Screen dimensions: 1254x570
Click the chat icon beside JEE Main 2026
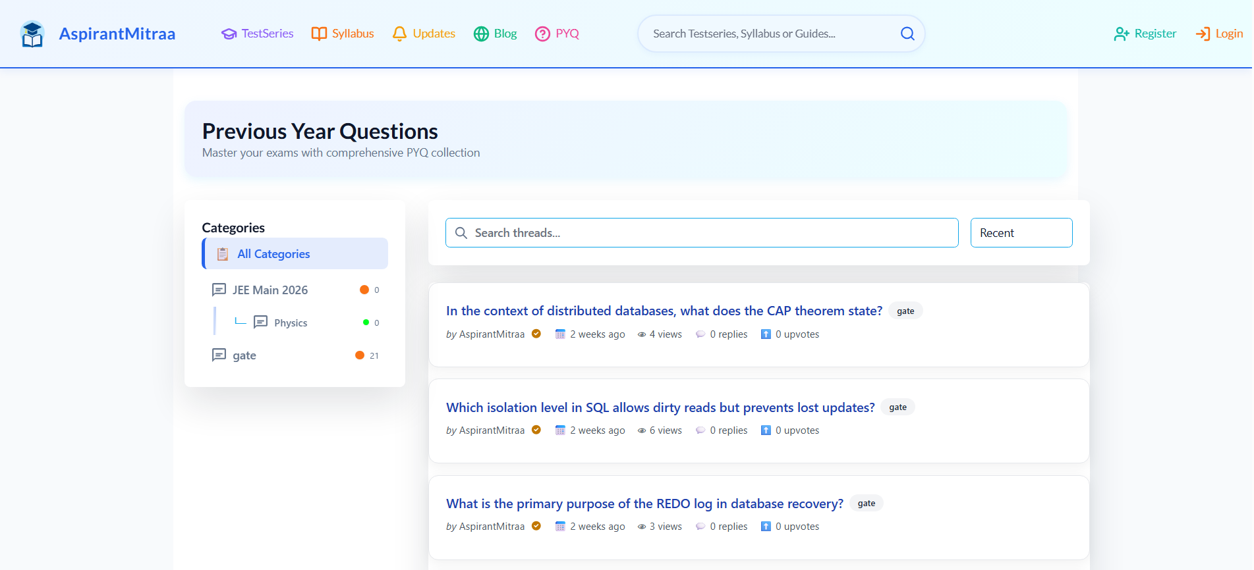219,290
